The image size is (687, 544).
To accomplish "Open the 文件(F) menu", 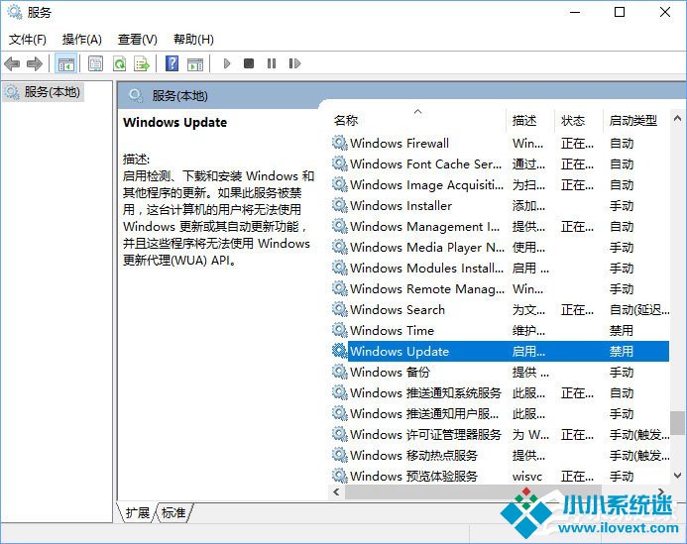I will pyautogui.click(x=27, y=40).
